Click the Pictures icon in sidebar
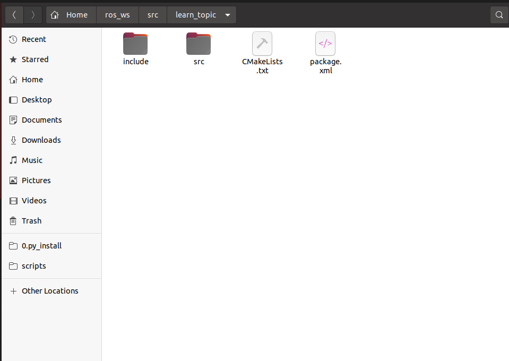 (x=13, y=180)
